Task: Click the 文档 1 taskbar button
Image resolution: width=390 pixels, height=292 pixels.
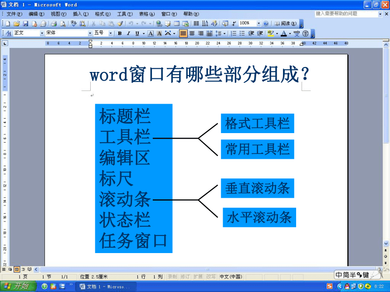Action: point(106,287)
